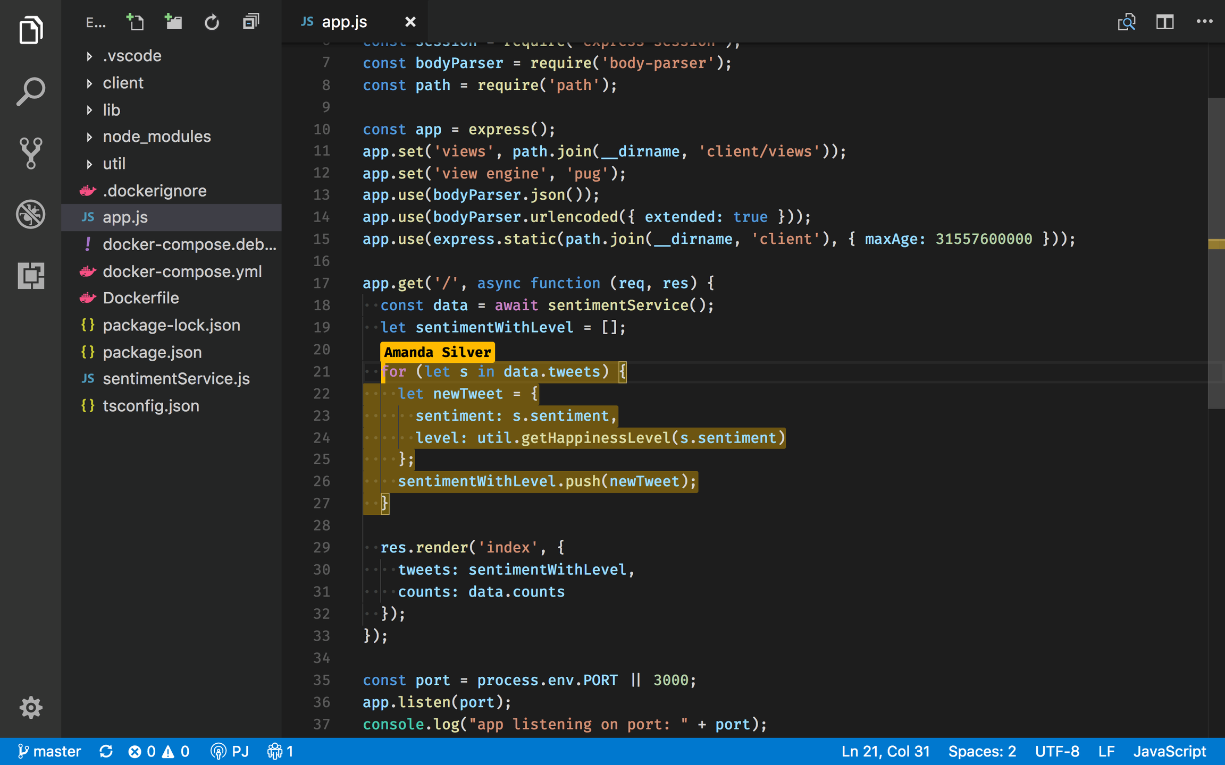Refresh the Explorer file tree
The width and height of the screenshot is (1225, 765).
[x=212, y=22]
